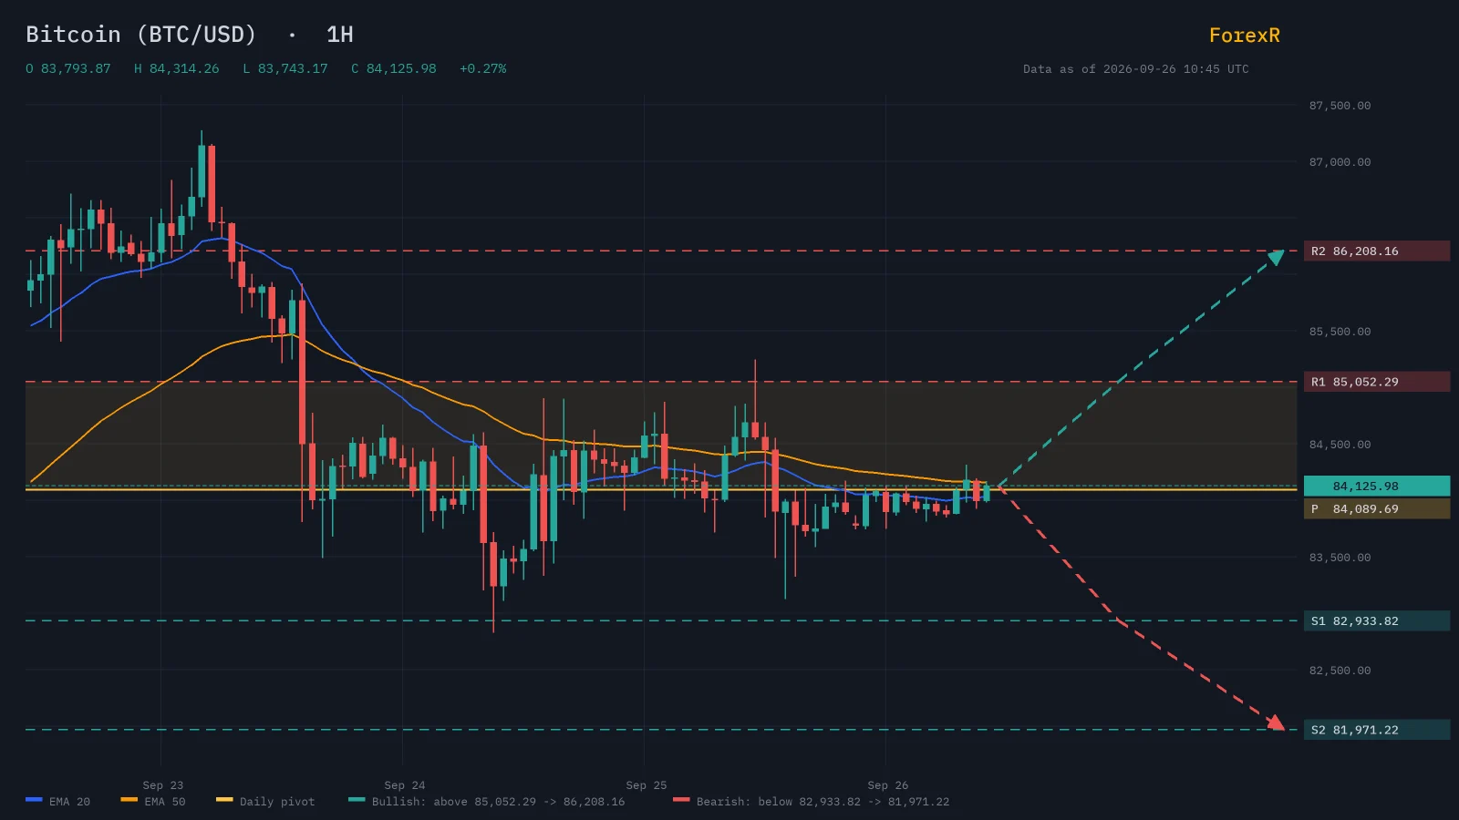Click the ForexR logo text
The image size is (1459, 820).
1244,36
